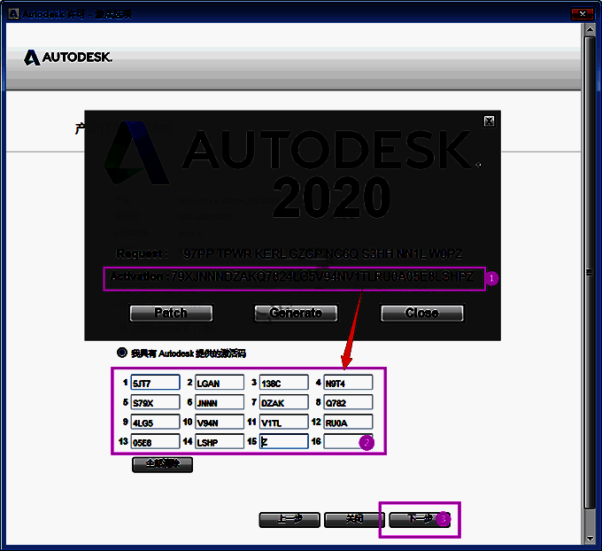Click the Activation code text line in the popup
This screenshot has height=551, width=602.
coord(297,277)
